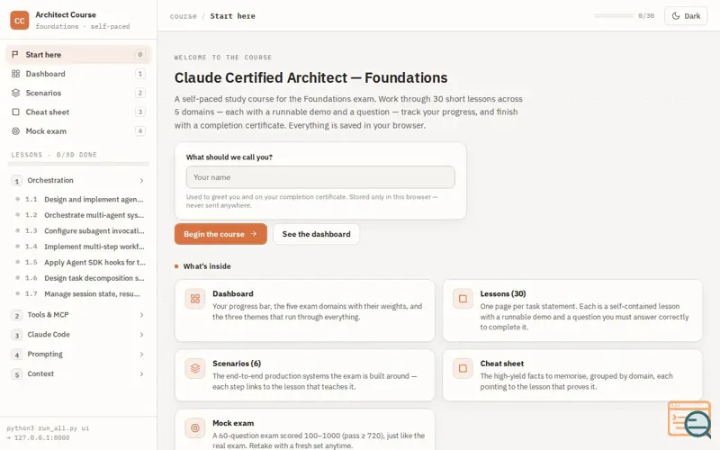Click the Cheat sheet card icon
This screenshot has height=450, width=720.
pos(463,369)
